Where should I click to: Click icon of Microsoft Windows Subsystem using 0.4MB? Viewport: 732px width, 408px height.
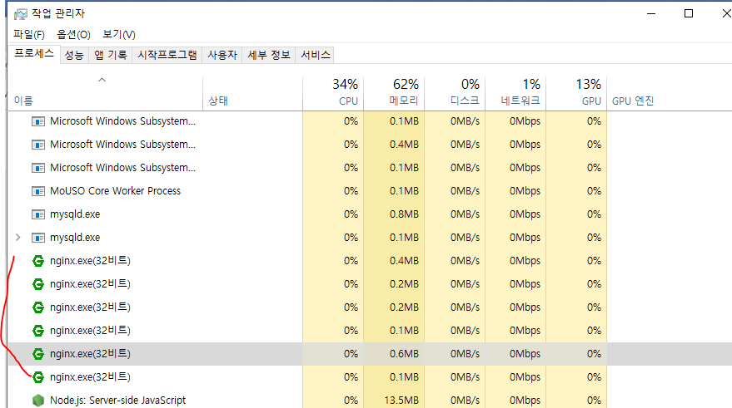click(37, 145)
